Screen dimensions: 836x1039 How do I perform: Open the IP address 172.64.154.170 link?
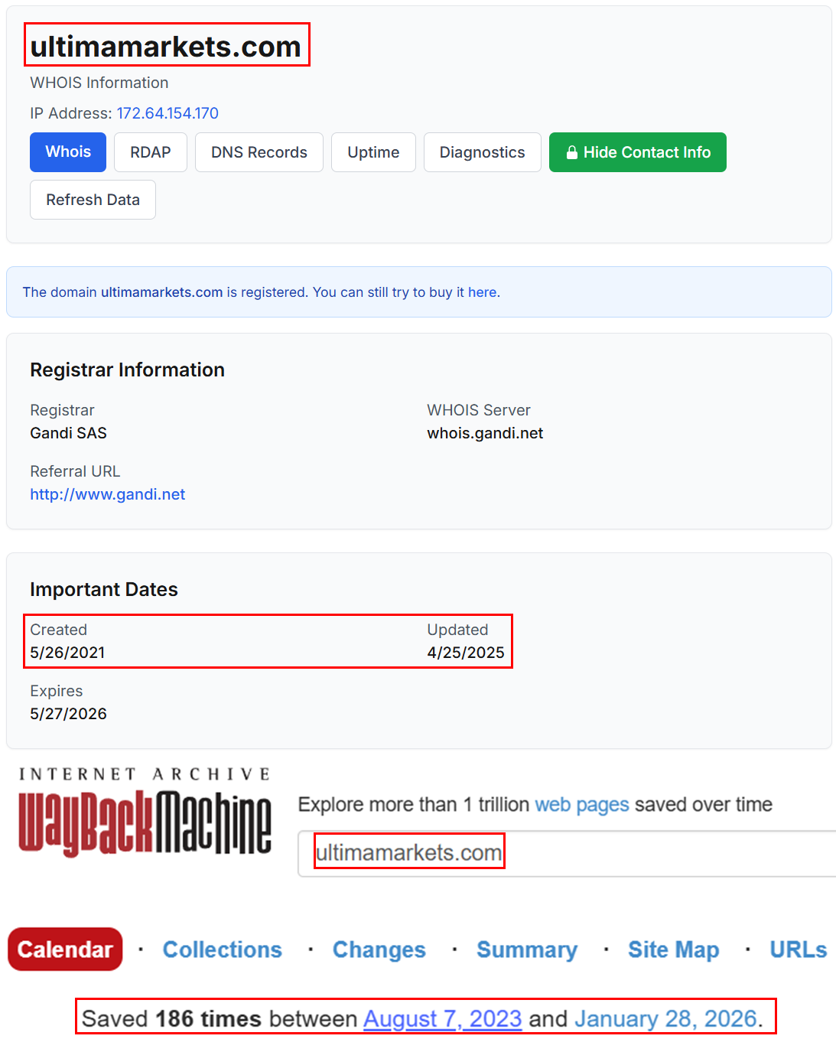click(167, 112)
